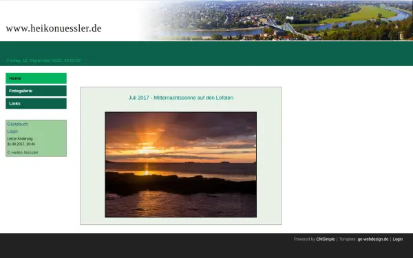
Task: Click the www.heikonuessler.de site title
Action: (54, 28)
